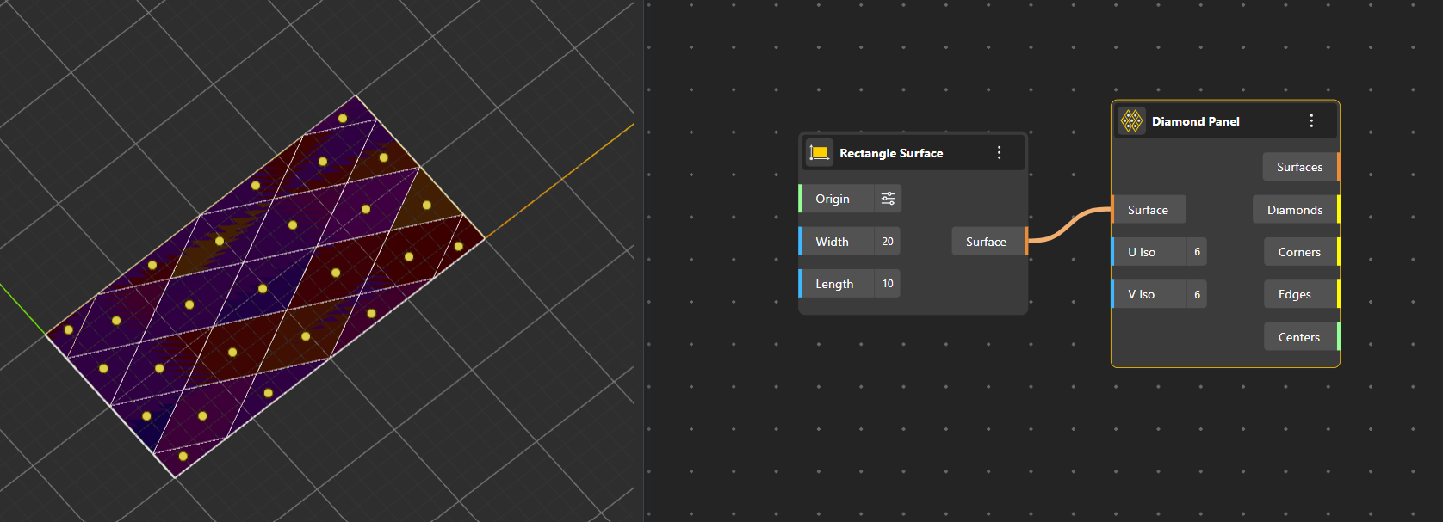
Task: Click the Surface input on Diamond Panel
Action: click(1148, 210)
